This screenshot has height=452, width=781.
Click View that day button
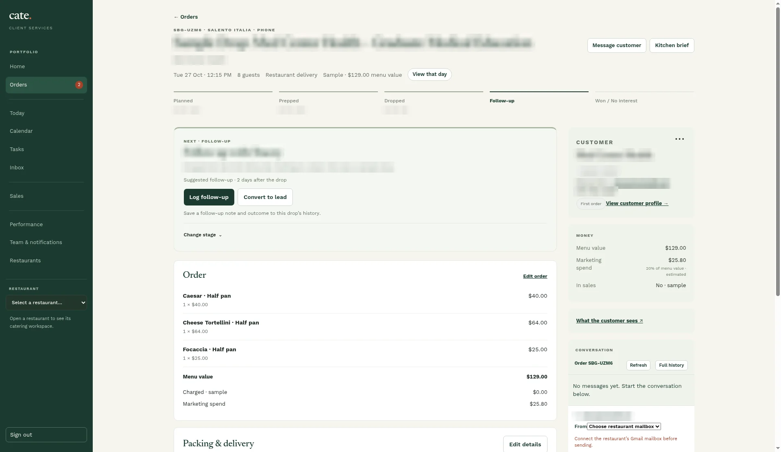point(429,74)
